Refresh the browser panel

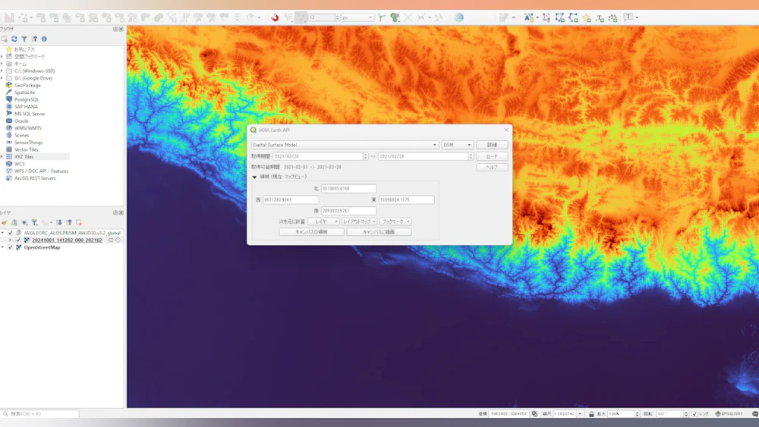pos(14,39)
